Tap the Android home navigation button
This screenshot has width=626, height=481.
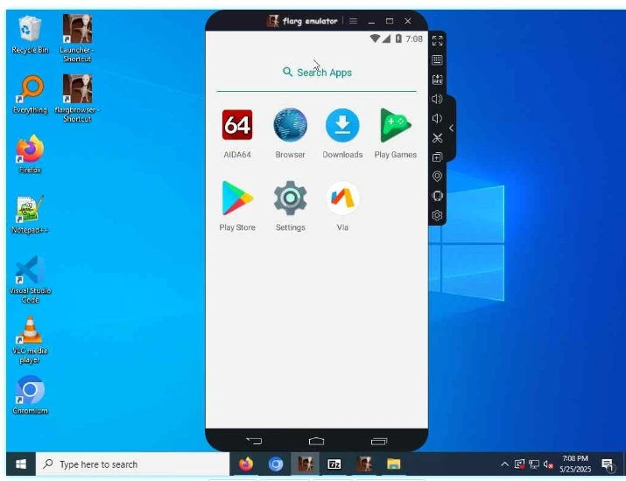317,441
